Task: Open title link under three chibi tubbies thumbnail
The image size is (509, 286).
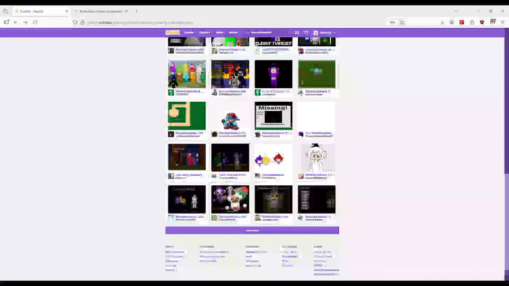Action: (273, 175)
